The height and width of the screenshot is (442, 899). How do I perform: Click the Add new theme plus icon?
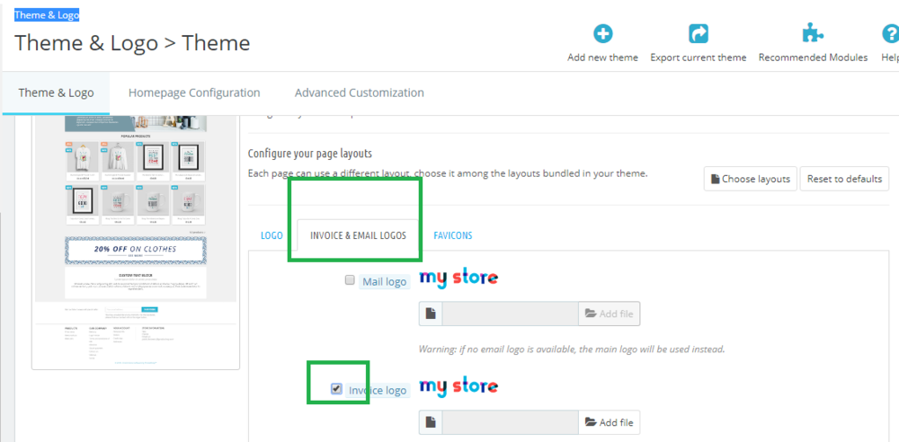(602, 34)
